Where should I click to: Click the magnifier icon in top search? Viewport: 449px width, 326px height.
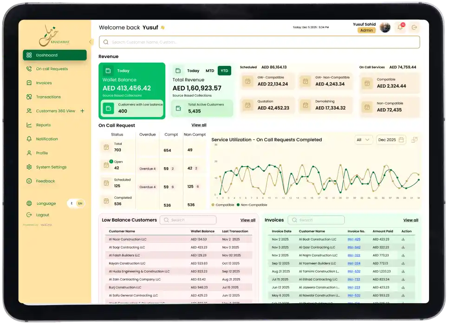[106, 42]
